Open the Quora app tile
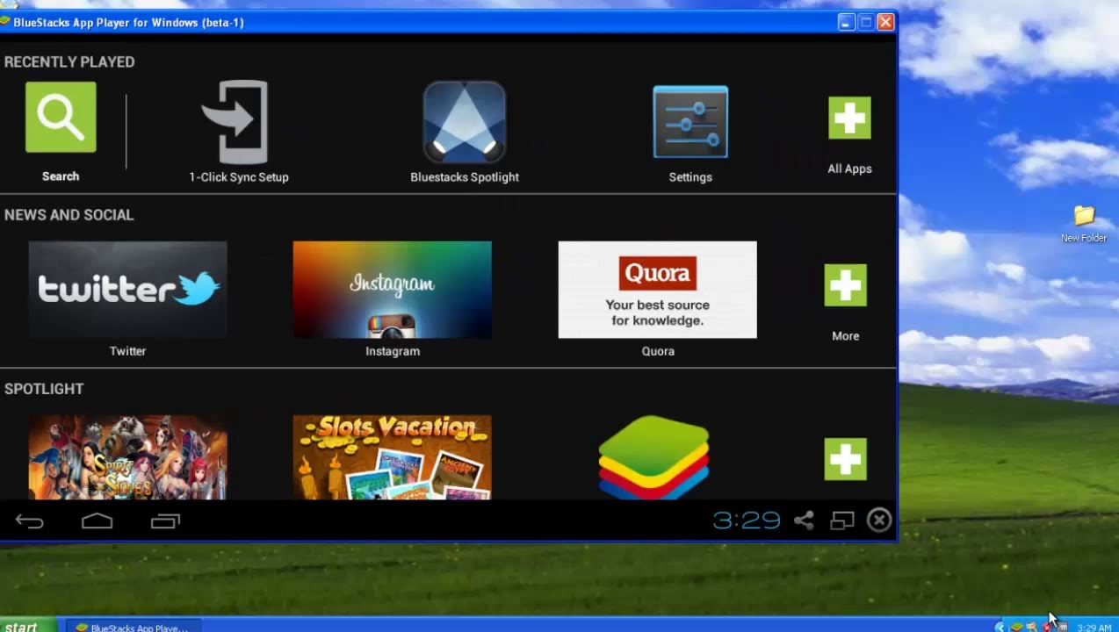Screen dimensions: 1119x632 point(657,290)
